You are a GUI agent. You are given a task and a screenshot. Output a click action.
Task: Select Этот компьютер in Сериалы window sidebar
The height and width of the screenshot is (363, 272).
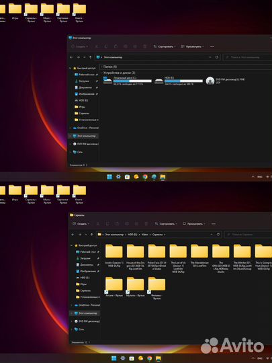85,313
